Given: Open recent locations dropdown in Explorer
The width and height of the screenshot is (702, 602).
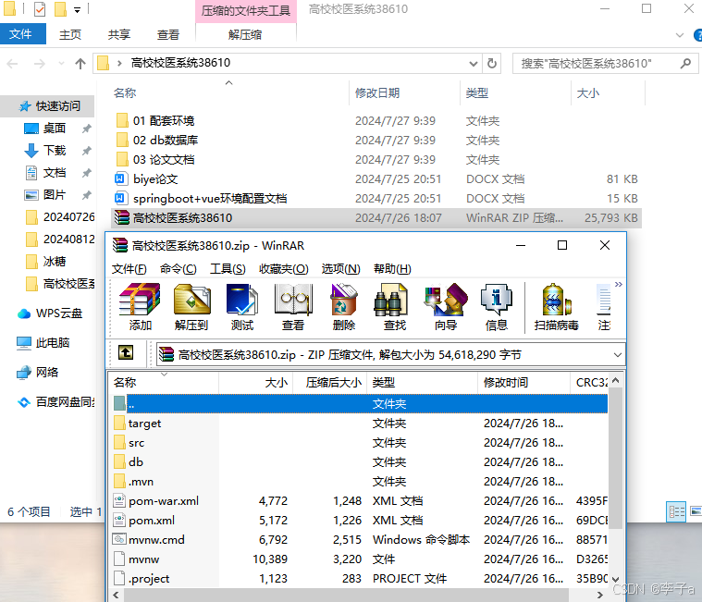Looking at the screenshot, I should pos(61,64).
